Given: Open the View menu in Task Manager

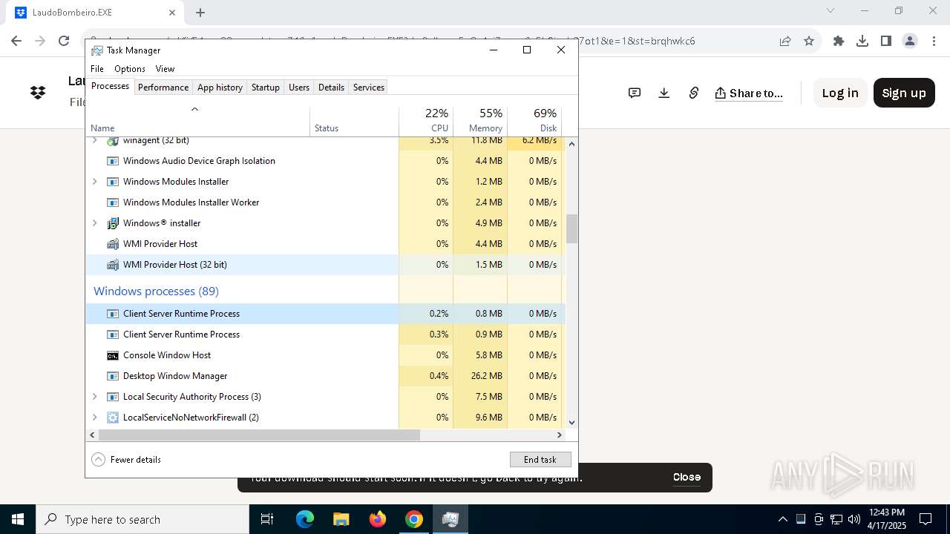Looking at the screenshot, I should [x=165, y=68].
